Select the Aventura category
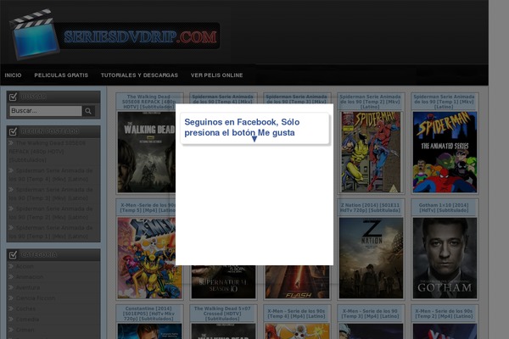The width and height of the screenshot is (509, 339). [x=28, y=287]
